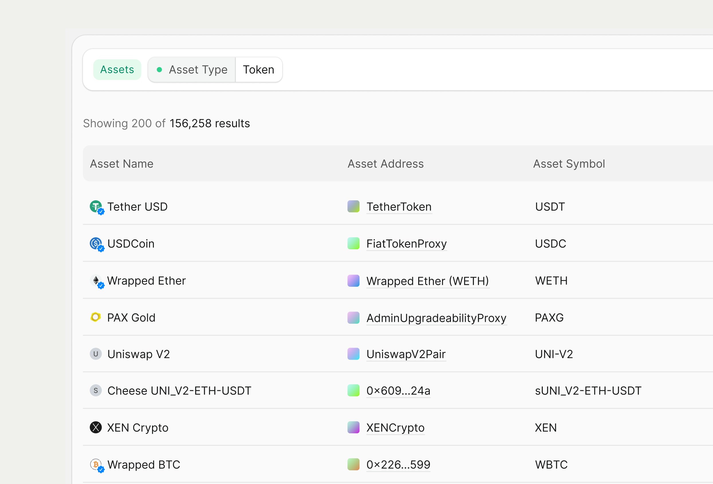Click the Tether USD token icon
Viewport: 713px width, 484px height.
click(x=96, y=207)
